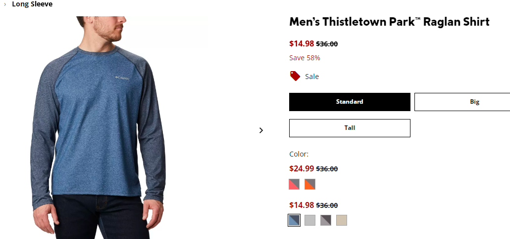Image resolution: width=510 pixels, height=239 pixels.
Task: Choose the solid light gray swatch
Action: pos(310,220)
